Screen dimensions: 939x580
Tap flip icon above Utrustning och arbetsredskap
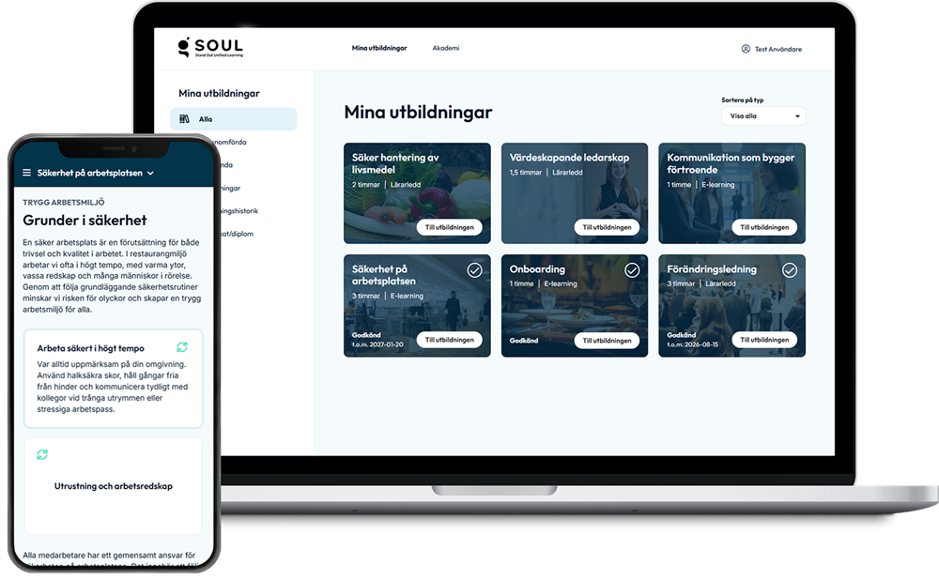tap(41, 455)
